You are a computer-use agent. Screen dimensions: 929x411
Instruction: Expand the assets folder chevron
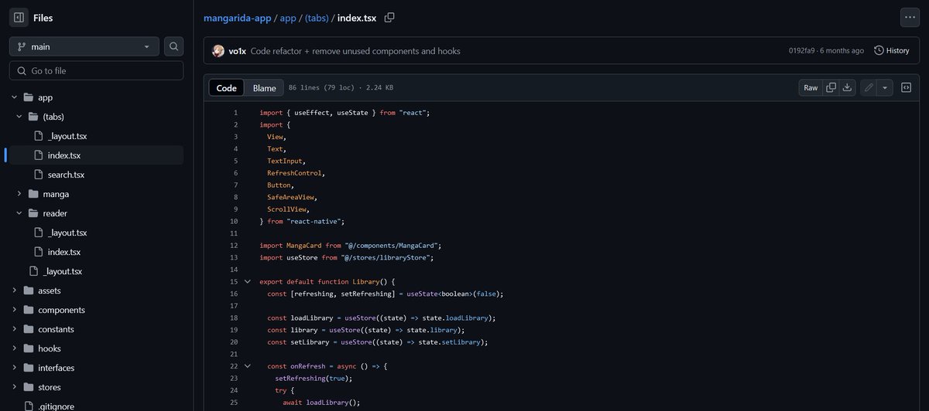(x=14, y=290)
